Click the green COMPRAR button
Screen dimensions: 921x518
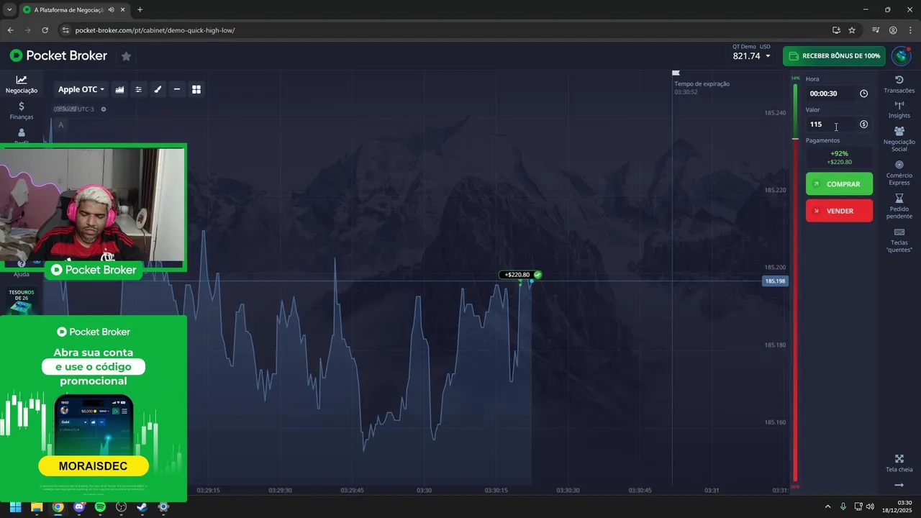(839, 184)
